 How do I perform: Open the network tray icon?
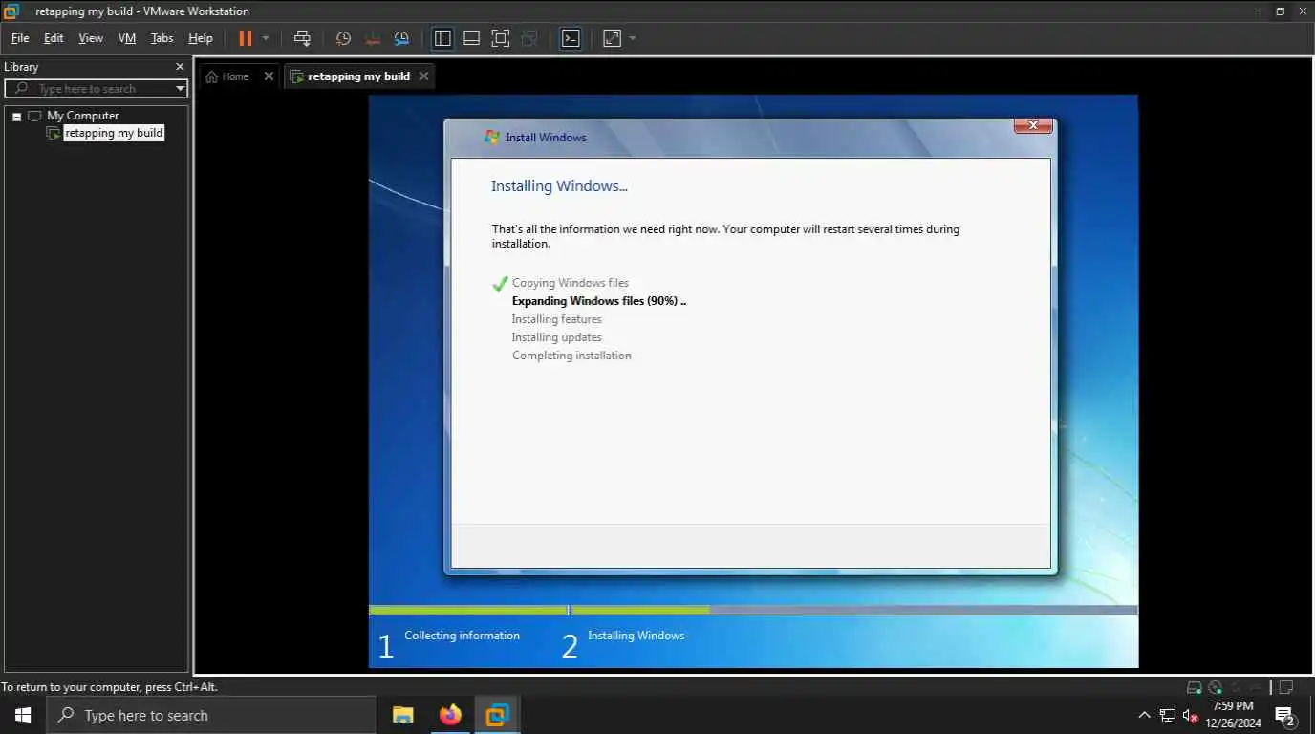1167,715
